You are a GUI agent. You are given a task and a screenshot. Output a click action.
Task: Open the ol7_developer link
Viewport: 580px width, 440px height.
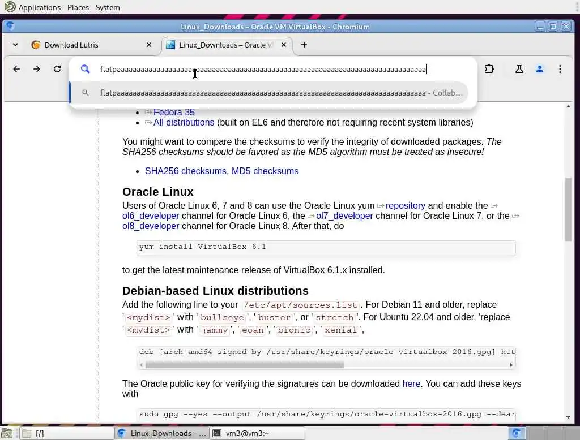344,215
